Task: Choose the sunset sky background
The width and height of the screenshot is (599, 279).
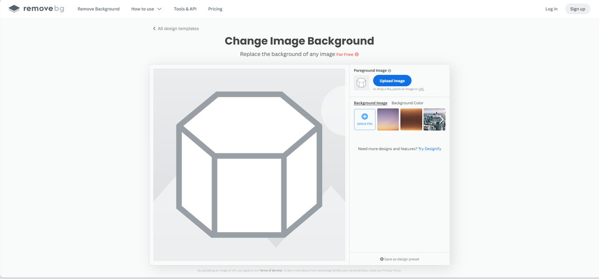Action: click(x=388, y=119)
